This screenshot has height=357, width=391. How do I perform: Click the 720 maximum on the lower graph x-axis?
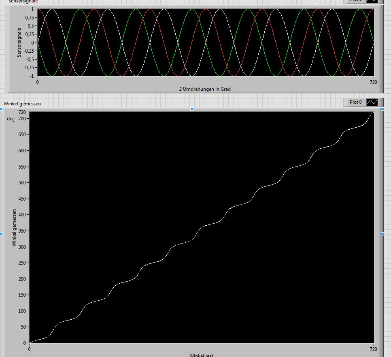373,349
